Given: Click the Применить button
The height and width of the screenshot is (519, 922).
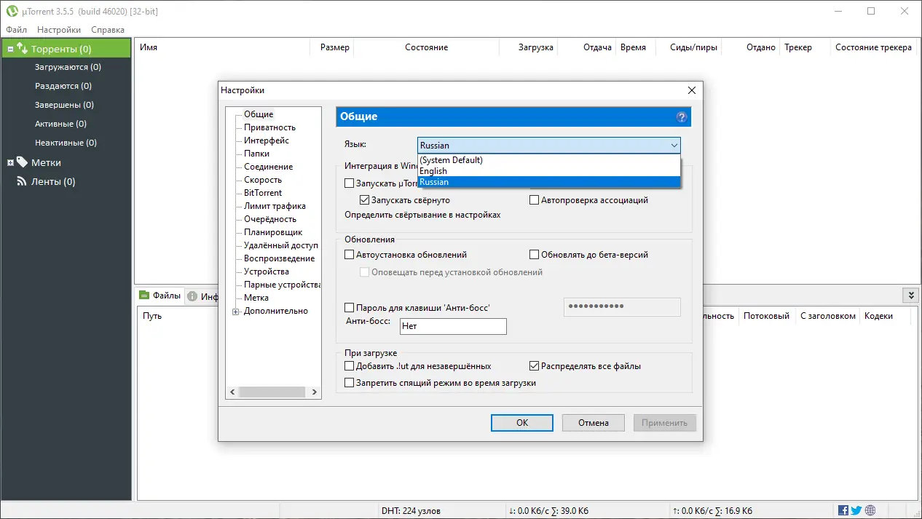Looking at the screenshot, I should click(665, 423).
